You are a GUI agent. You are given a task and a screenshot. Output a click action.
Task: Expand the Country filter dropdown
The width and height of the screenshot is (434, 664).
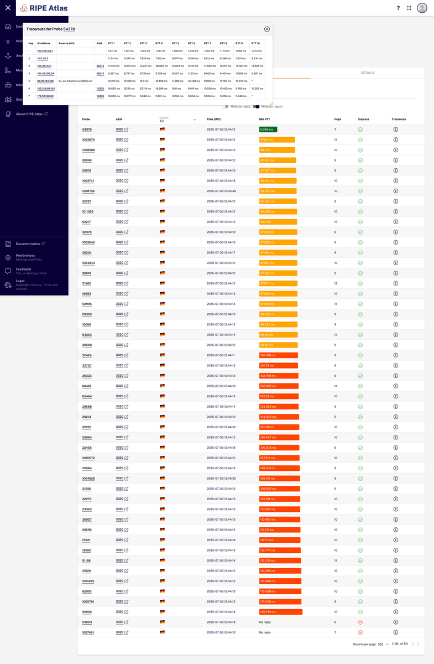pyautogui.click(x=177, y=120)
